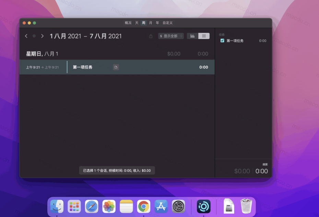319x217 pixels.
Task: Click the session summary bar showing 已选择 1 个会话
Action: 117,170
